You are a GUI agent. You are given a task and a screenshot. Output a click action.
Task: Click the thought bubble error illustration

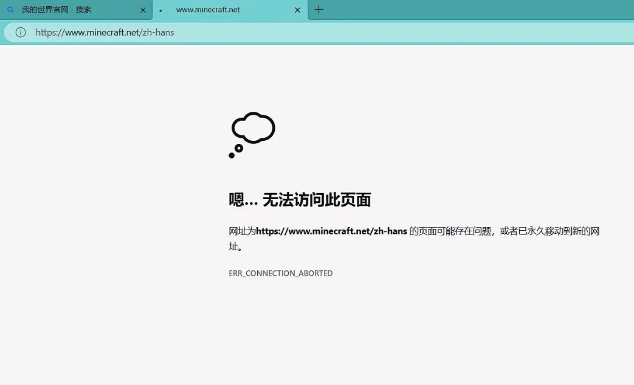[252, 135]
